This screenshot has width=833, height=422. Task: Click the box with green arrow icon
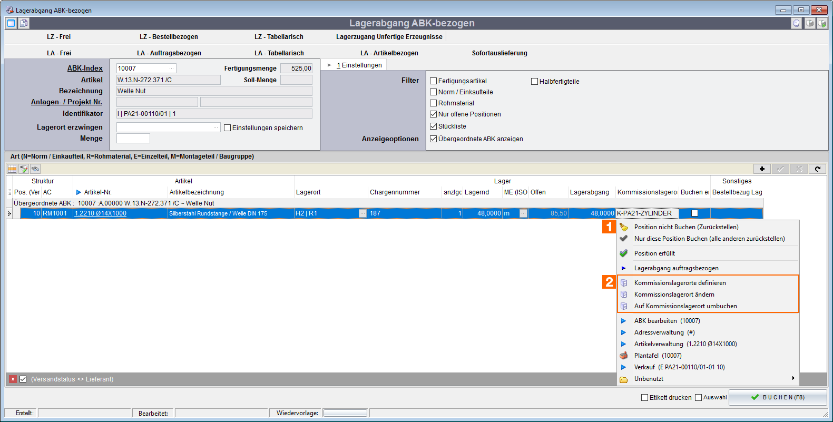tap(822, 23)
